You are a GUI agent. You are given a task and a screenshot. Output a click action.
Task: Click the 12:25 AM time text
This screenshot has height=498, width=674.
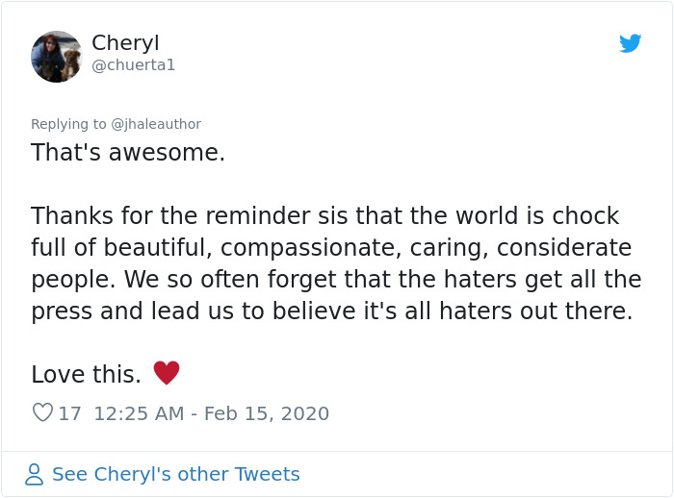tap(139, 413)
